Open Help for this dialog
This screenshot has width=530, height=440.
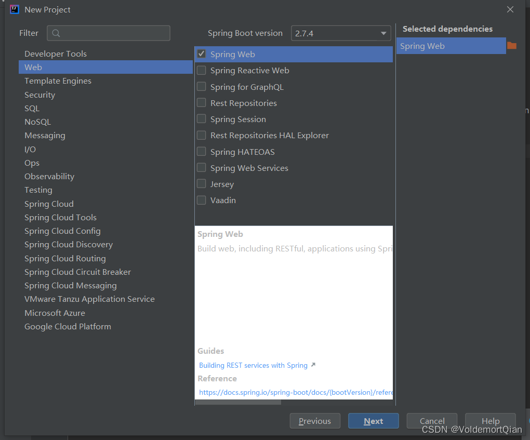point(491,421)
